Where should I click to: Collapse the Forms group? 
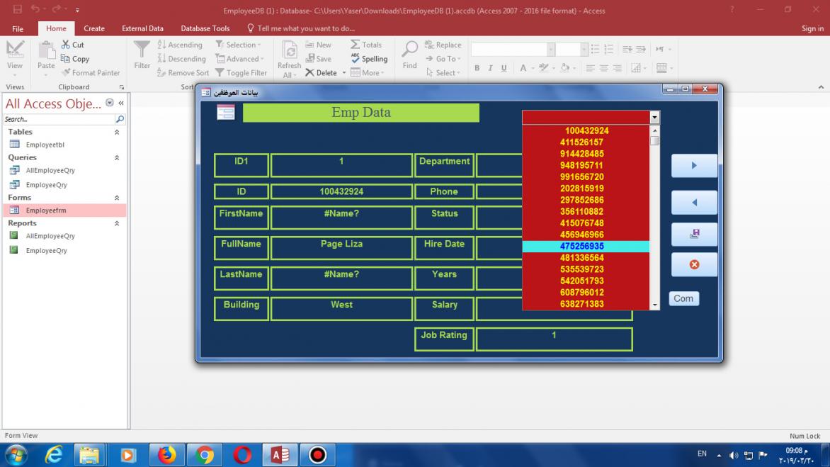116,198
